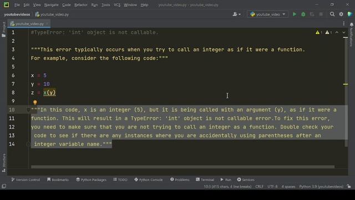Click the yellow light bulb intention icon

point(35,102)
